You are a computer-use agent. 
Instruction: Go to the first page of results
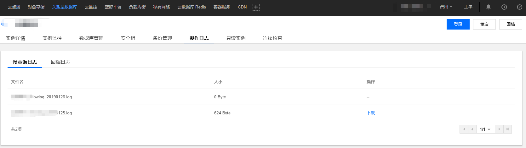click(464, 129)
